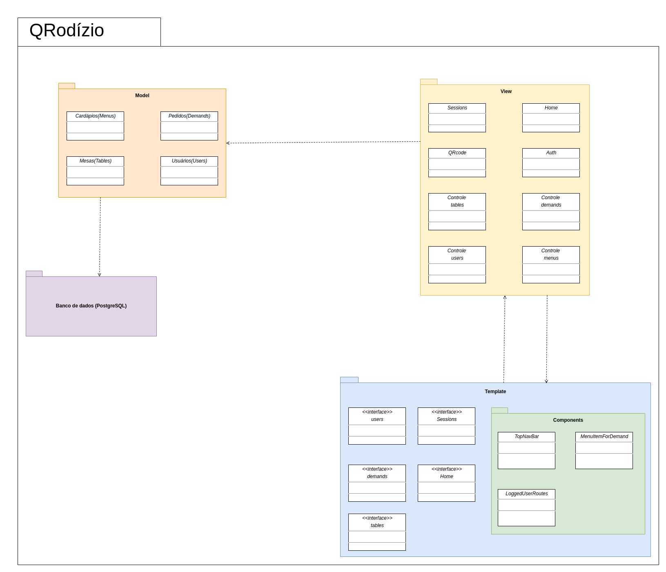Select the Controle users class
The width and height of the screenshot is (666, 572).
point(457,265)
